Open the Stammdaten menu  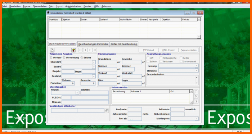40,6
